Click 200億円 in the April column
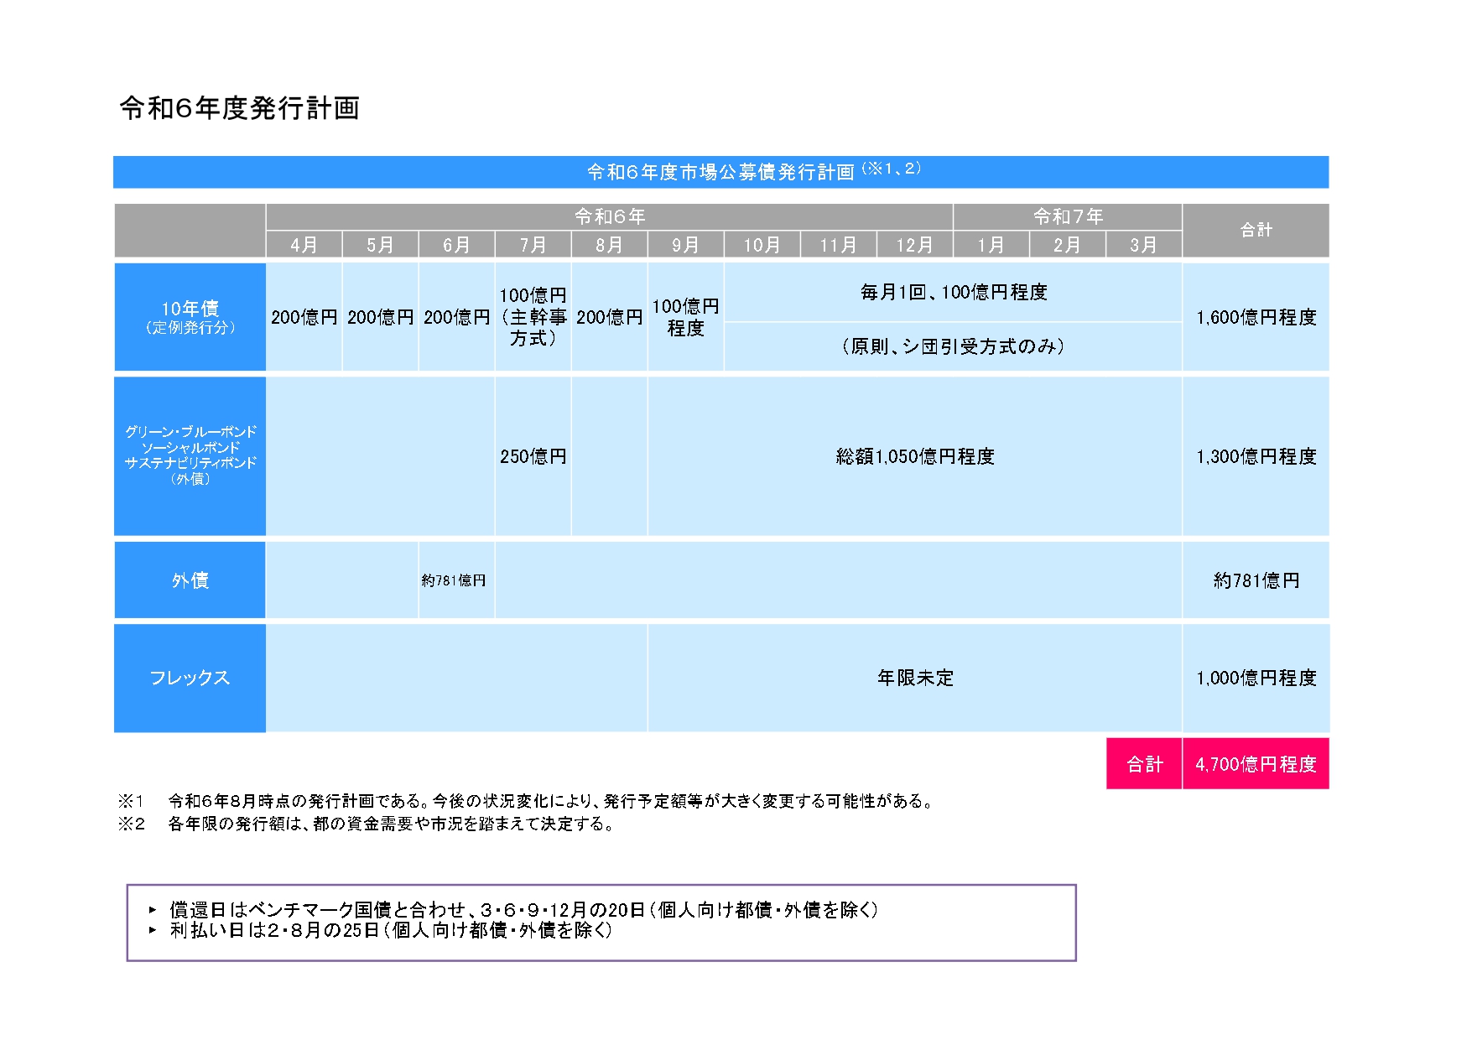The image size is (1472, 1040). [x=304, y=317]
